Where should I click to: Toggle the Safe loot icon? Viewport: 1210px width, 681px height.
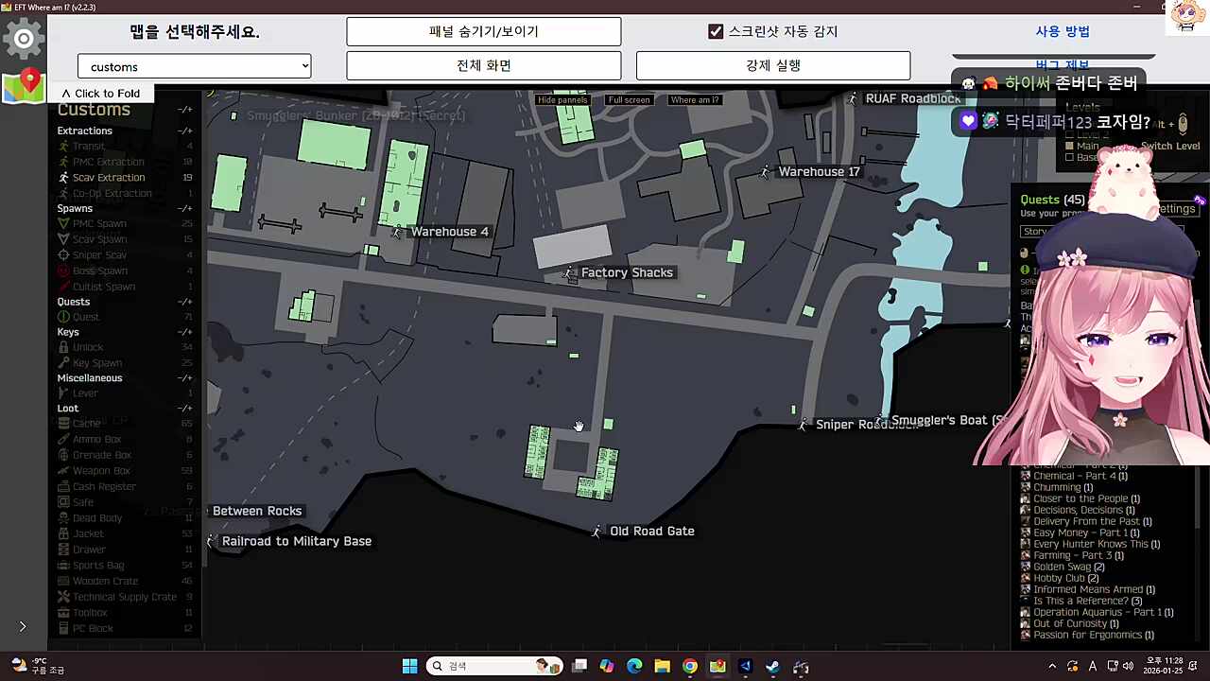(63, 502)
